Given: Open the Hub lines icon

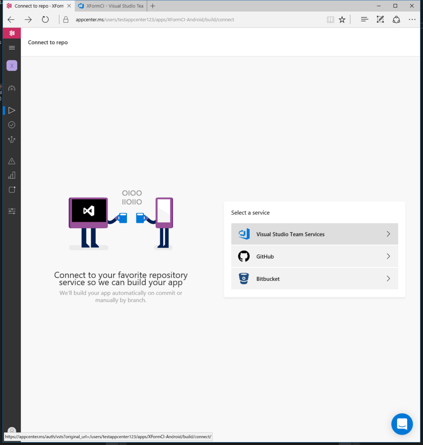Looking at the screenshot, I should (x=364, y=19).
